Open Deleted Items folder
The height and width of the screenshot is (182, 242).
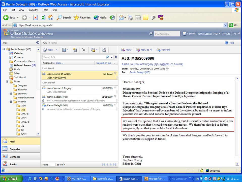22,65
